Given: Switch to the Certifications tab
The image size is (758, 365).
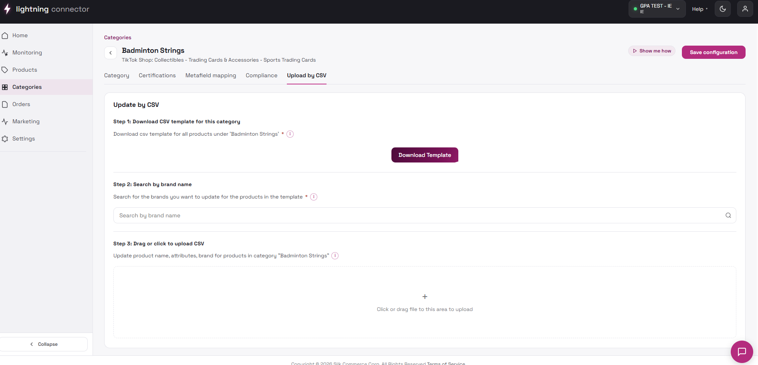Looking at the screenshot, I should [157, 75].
